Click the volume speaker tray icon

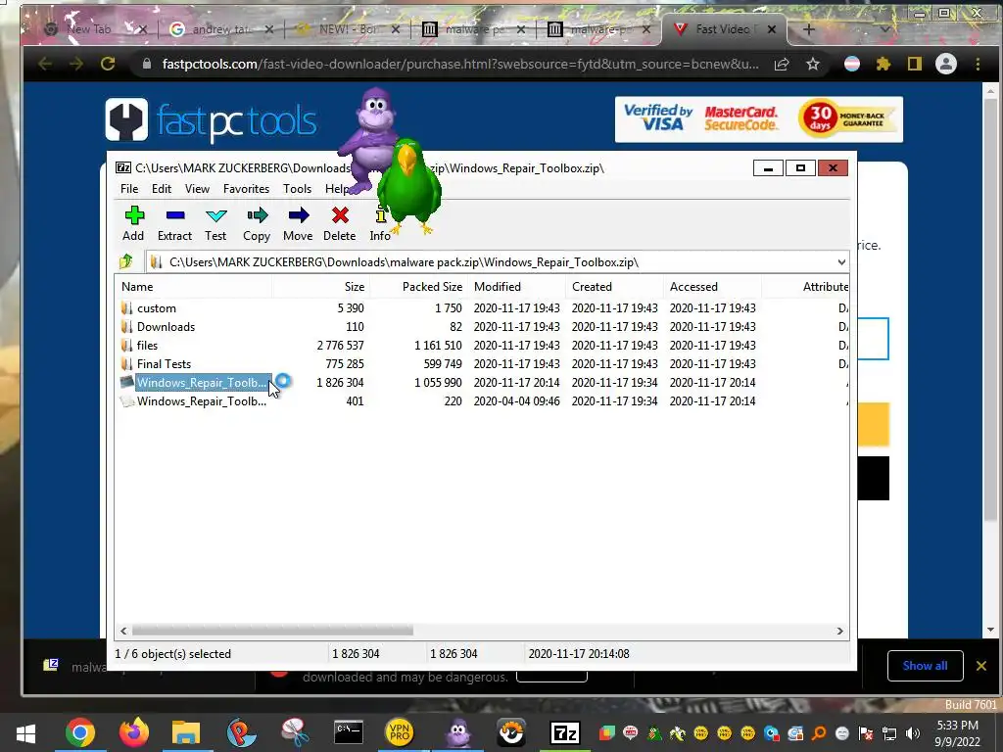[x=913, y=732]
